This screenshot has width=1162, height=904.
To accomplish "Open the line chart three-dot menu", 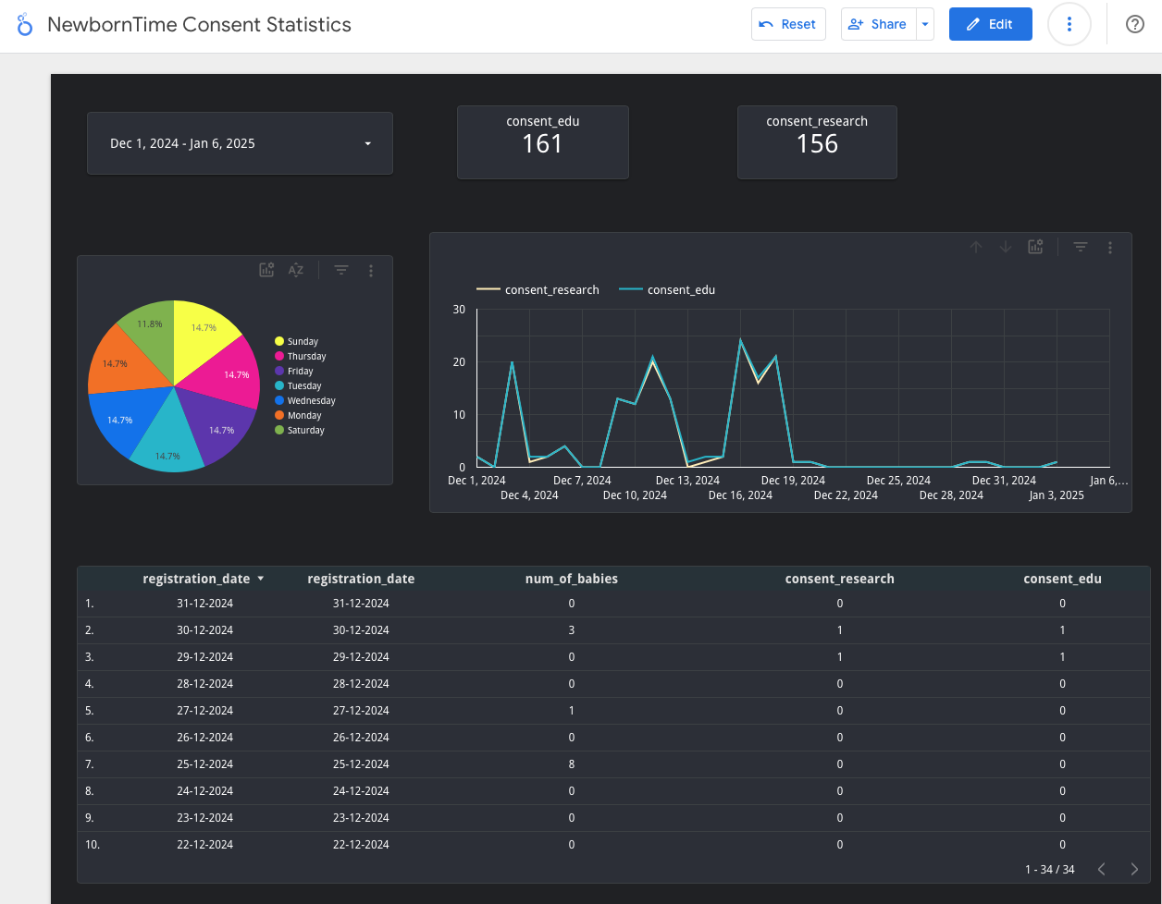I will 1110,248.
